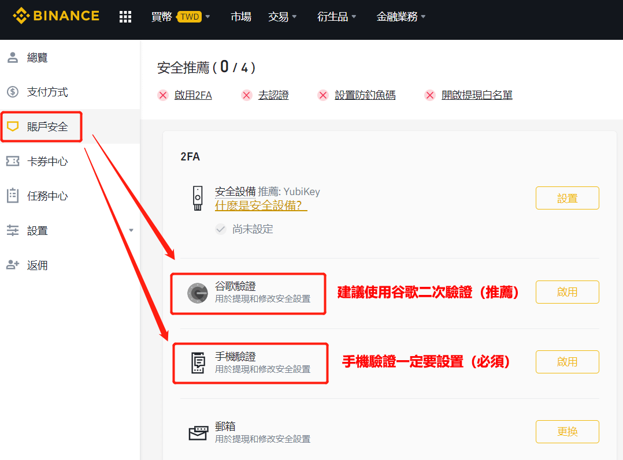Viewport: 623px width, 460px height.
Task: Select the 賬戶安全 shield icon
Action: point(13,126)
